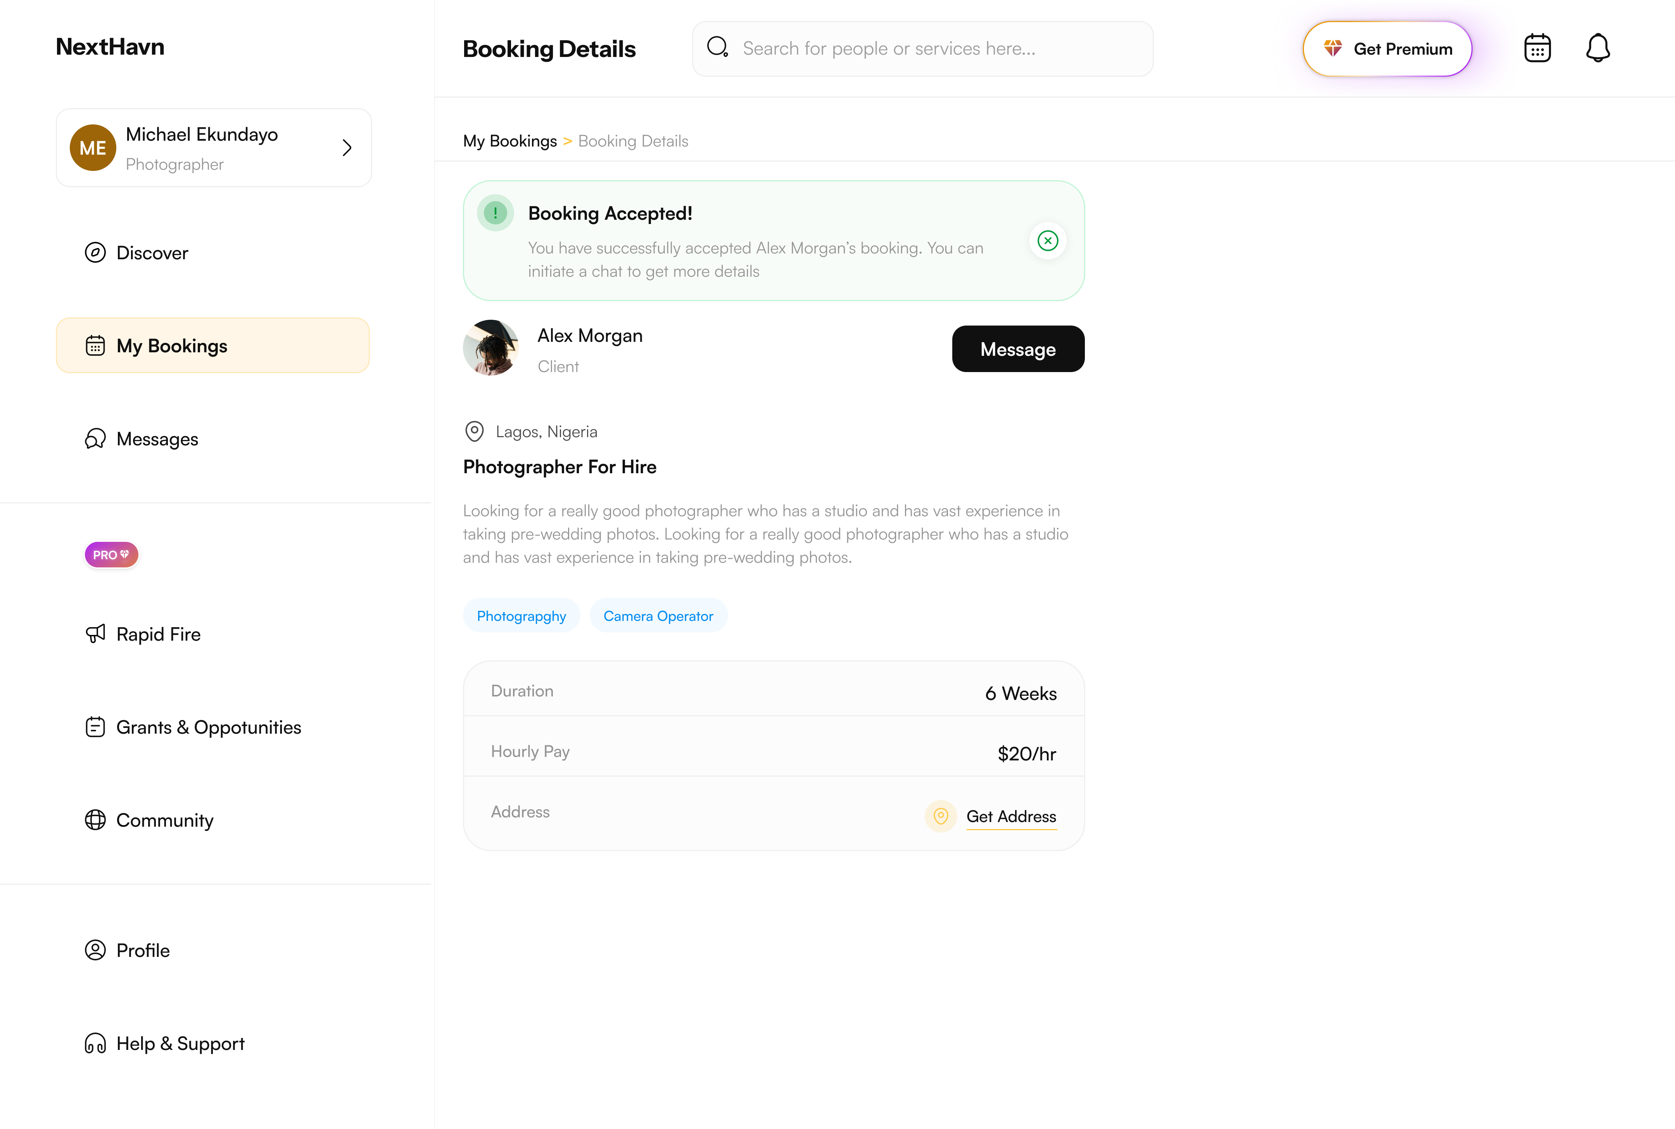The width and height of the screenshot is (1675, 1129).
Task: Open the calendar icon in header
Action: (x=1537, y=48)
